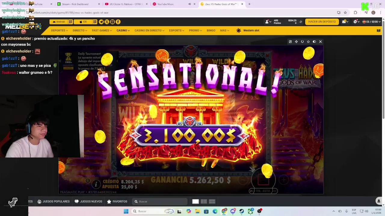Open the ES / 02:00 language dropdown
385x216 pixels.
(371, 22)
